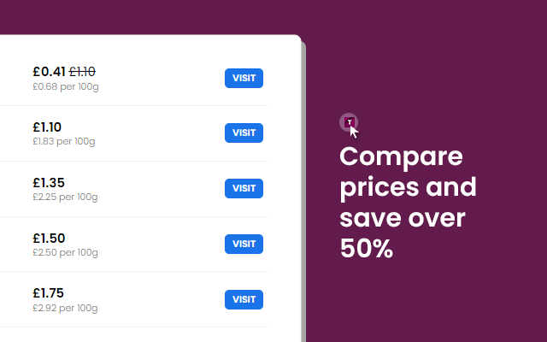Select the £2.50 per 100g text
This screenshot has width=547, height=342.
[65, 252]
